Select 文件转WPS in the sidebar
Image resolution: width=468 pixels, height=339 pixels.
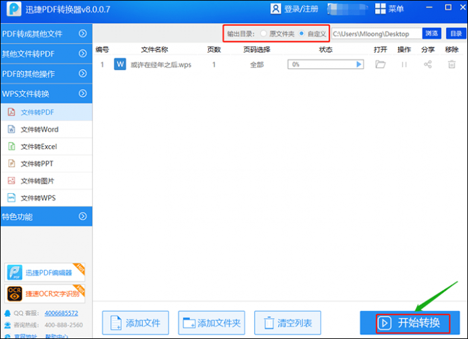pos(46,198)
